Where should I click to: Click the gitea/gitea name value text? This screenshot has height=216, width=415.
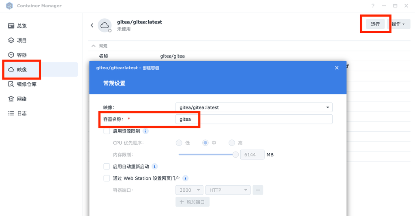[173, 56]
